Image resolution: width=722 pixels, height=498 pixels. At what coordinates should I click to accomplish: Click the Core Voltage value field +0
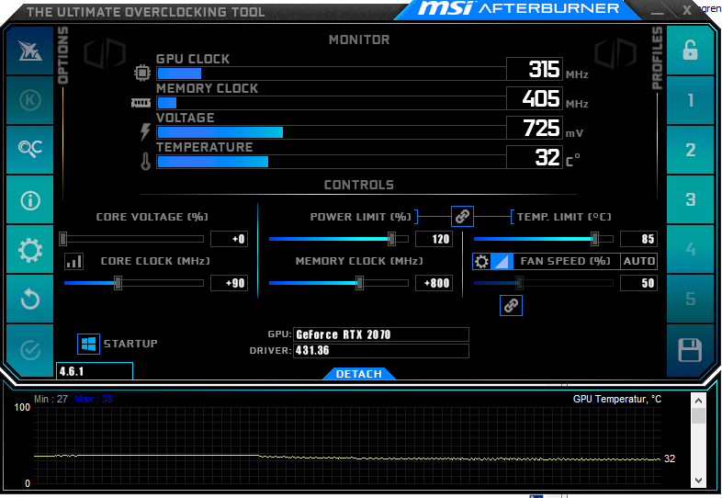(x=229, y=239)
